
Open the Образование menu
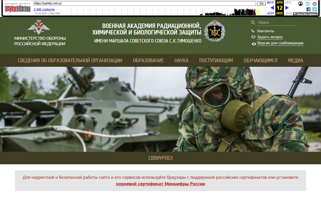pyautogui.click(x=148, y=60)
